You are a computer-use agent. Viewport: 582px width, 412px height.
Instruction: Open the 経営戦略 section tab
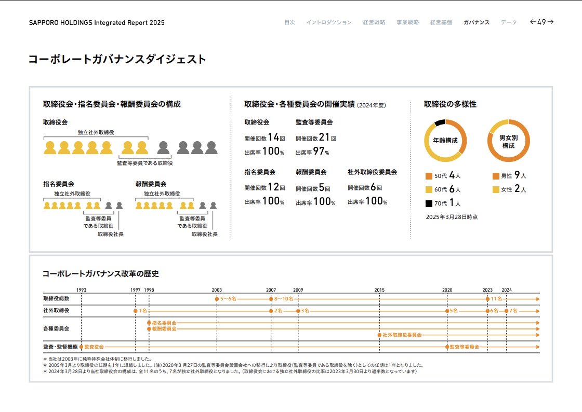coord(374,23)
